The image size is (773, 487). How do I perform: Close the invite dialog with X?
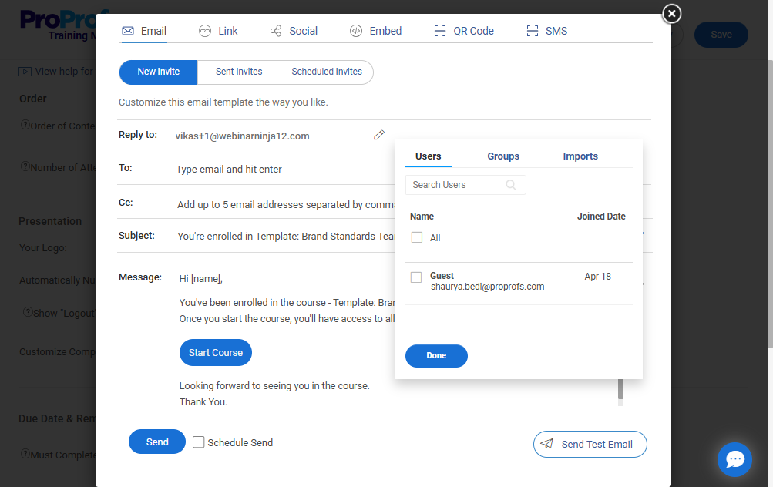(x=671, y=14)
